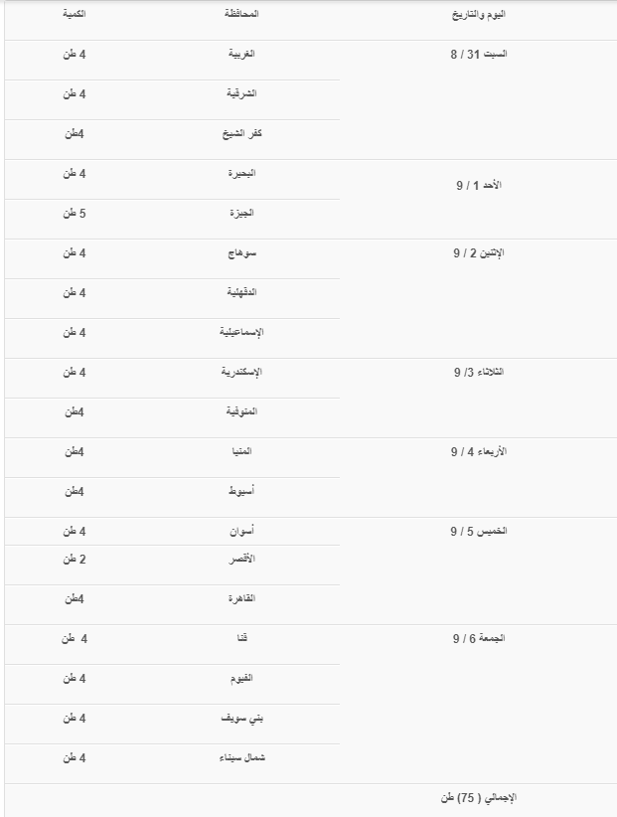Click the الأربعاء 4 / 9 date cell
This screenshot has width=617, height=817.
479,452
